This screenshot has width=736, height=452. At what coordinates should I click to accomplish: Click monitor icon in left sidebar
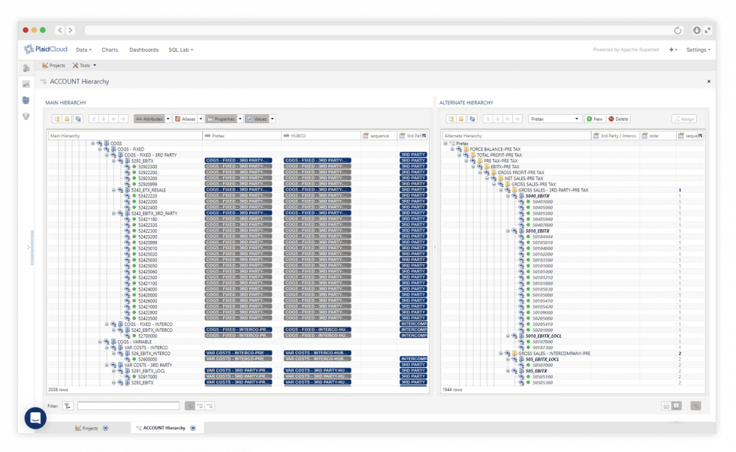coord(26,101)
